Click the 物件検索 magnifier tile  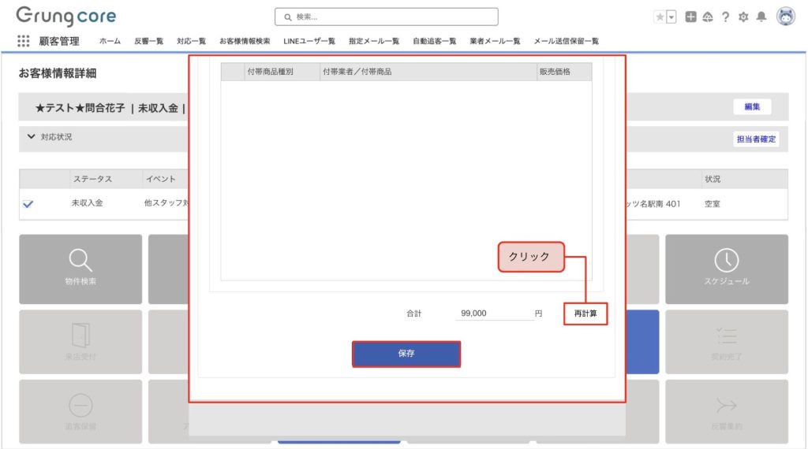pos(80,269)
